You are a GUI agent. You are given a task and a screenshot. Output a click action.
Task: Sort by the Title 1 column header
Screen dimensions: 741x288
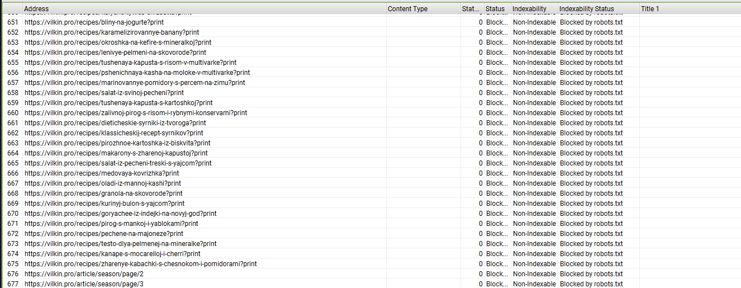(x=690, y=8)
